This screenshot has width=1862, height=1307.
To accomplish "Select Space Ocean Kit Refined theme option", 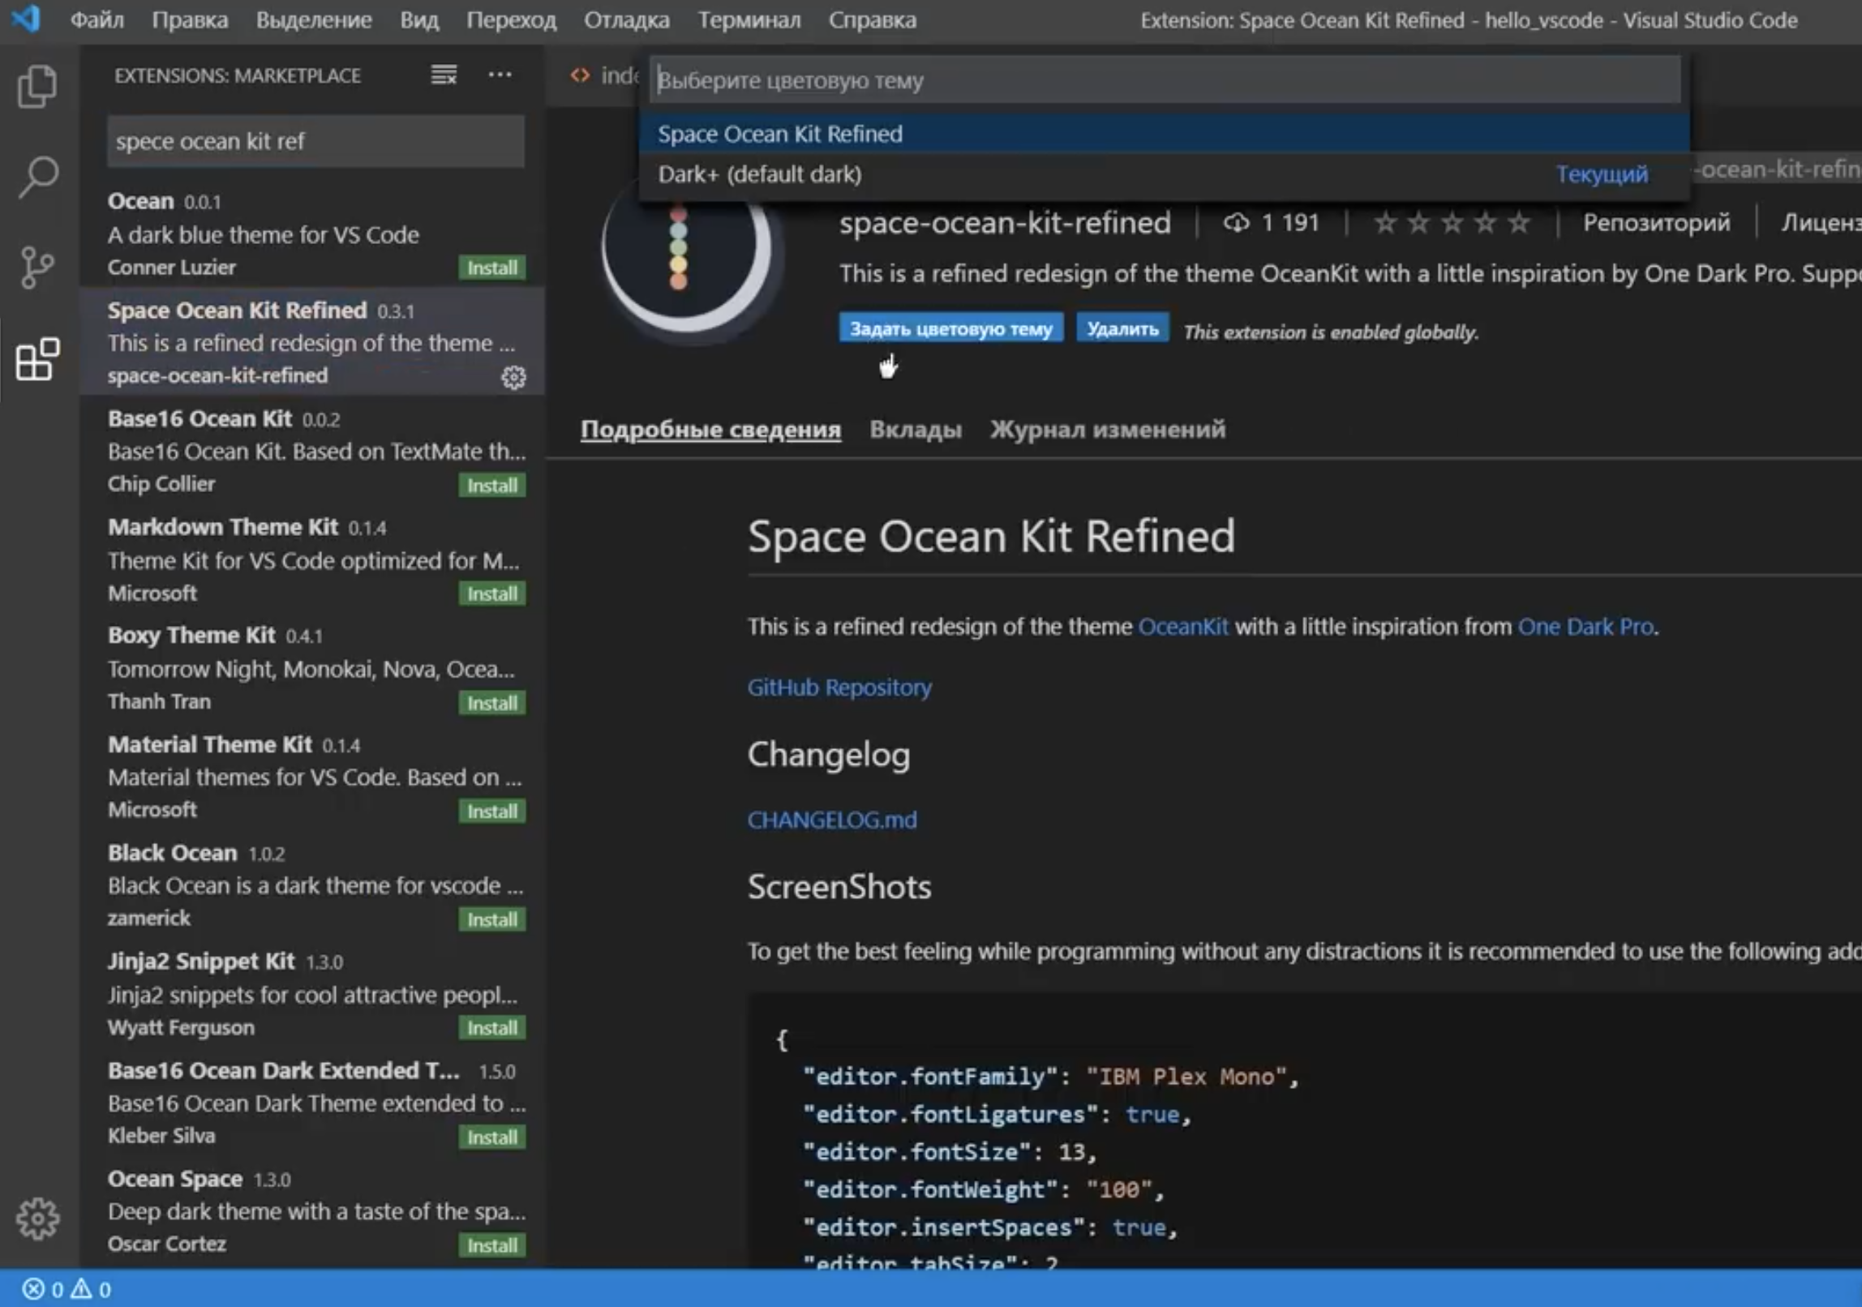I will tap(1164, 133).
